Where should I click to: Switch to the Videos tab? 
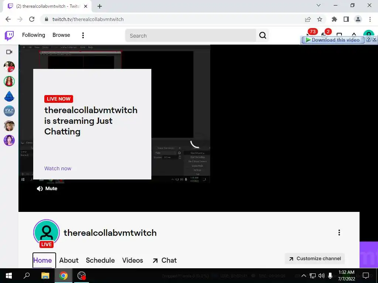point(133,261)
